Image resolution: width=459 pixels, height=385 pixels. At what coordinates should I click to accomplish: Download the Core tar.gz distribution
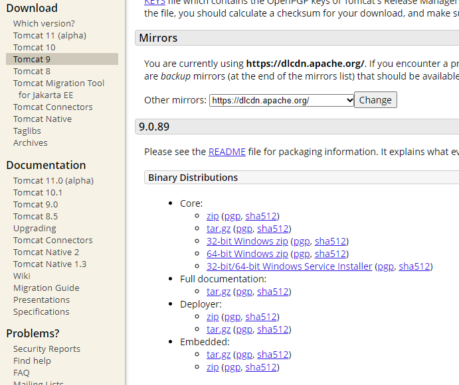[x=219, y=229]
